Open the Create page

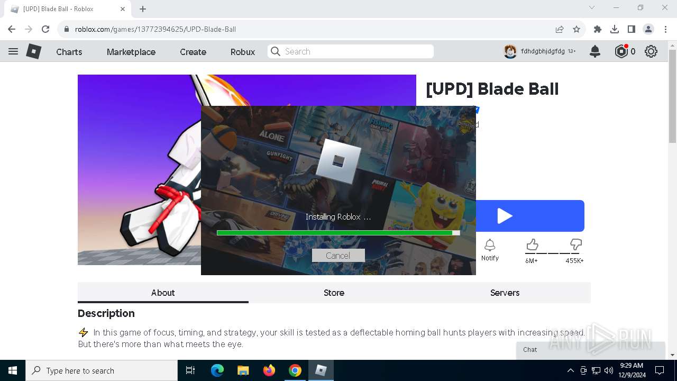[x=193, y=52]
